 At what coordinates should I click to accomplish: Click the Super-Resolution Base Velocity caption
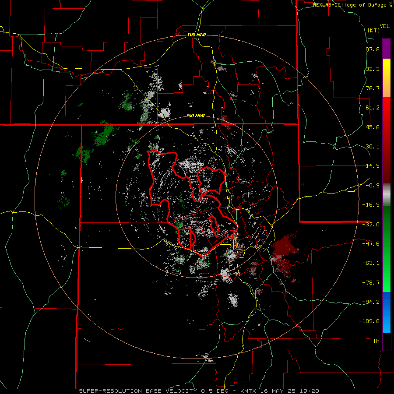(x=199, y=391)
